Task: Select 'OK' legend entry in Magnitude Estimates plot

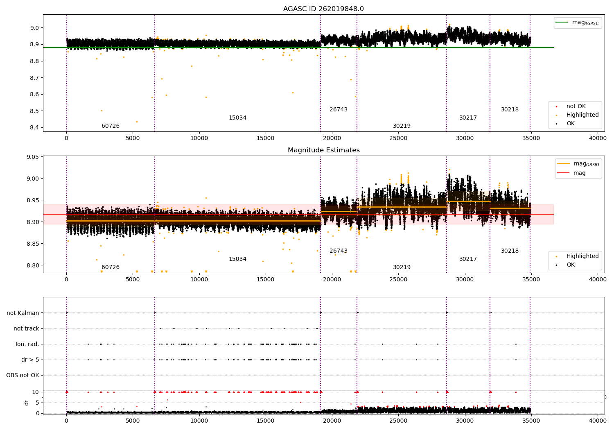Action: pos(570,265)
